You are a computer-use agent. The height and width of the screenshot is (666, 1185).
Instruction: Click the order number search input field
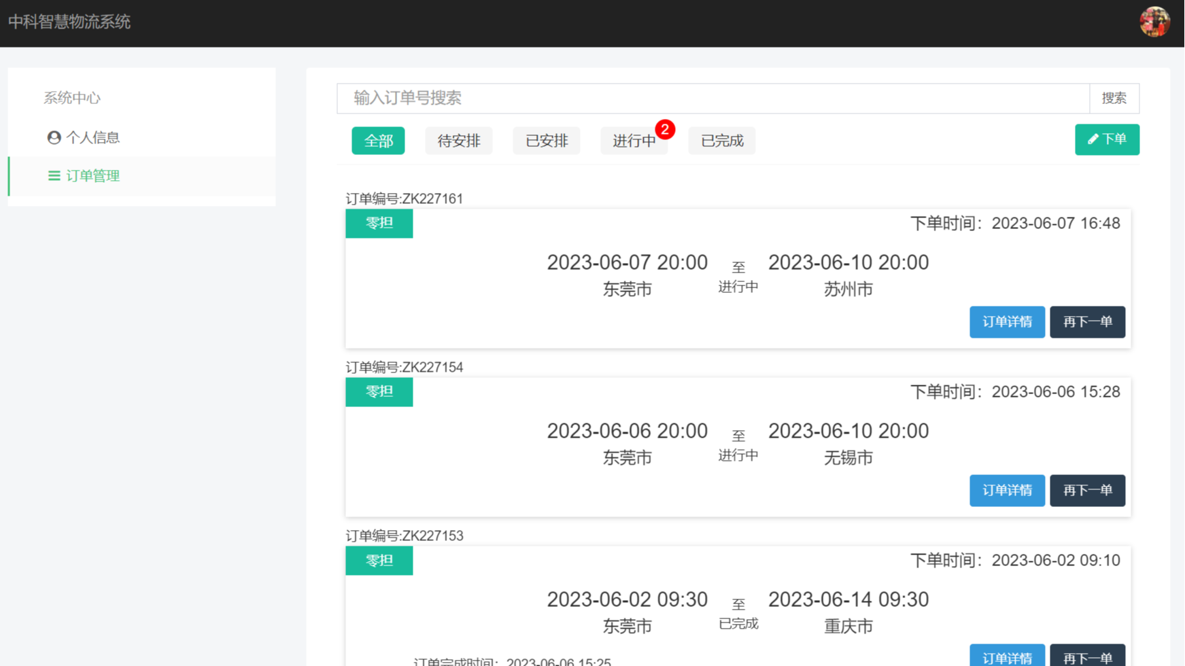click(x=712, y=99)
